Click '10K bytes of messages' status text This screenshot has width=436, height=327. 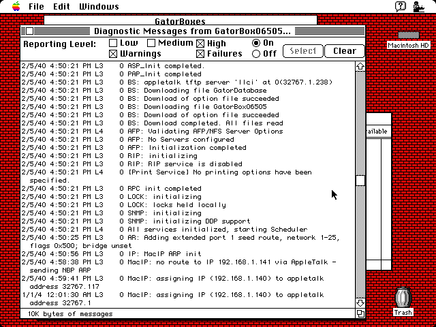pyautogui.click(x=70, y=314)
